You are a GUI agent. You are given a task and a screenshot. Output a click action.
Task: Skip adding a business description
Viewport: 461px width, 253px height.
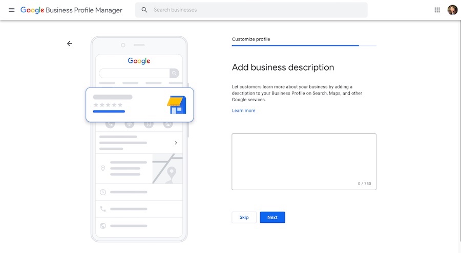(x=244, y=218)
